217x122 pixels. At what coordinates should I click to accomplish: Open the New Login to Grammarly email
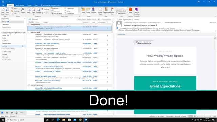(69, 44)
